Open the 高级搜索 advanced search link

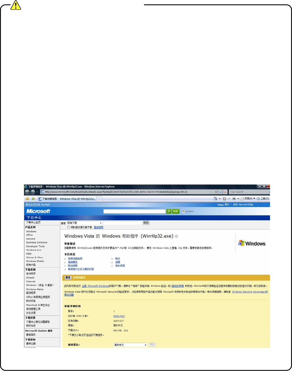(x=99, y=227)
